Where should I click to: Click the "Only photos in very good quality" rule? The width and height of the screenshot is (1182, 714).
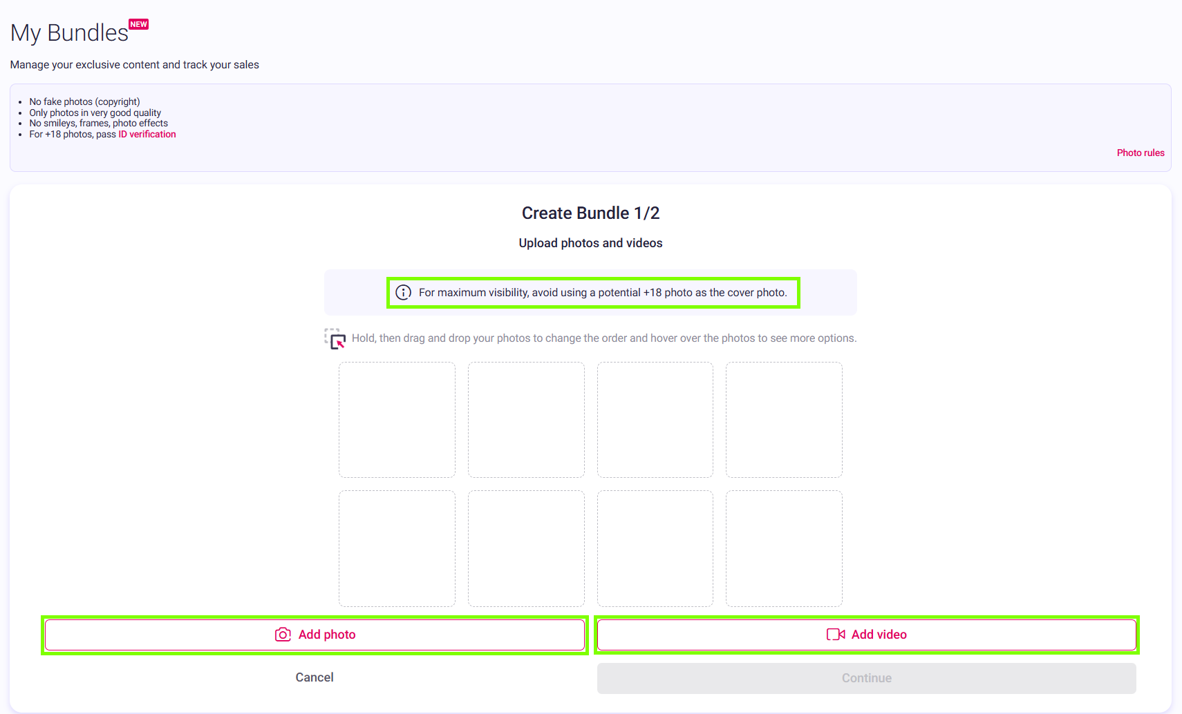coord(95,113)
